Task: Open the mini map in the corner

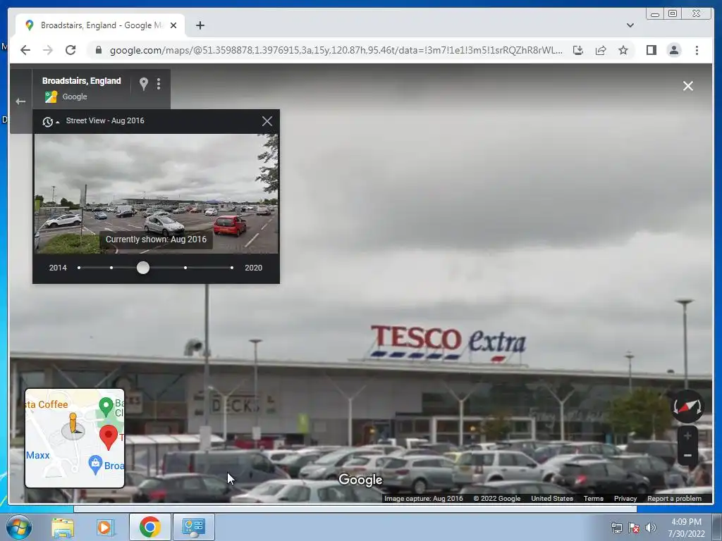Action: pos(75,438)
